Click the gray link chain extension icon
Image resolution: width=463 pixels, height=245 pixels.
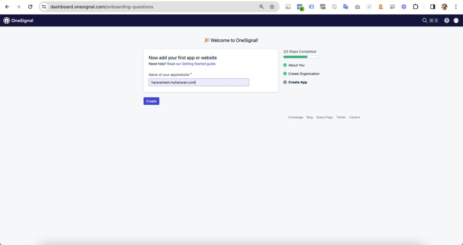coord(334,7)
